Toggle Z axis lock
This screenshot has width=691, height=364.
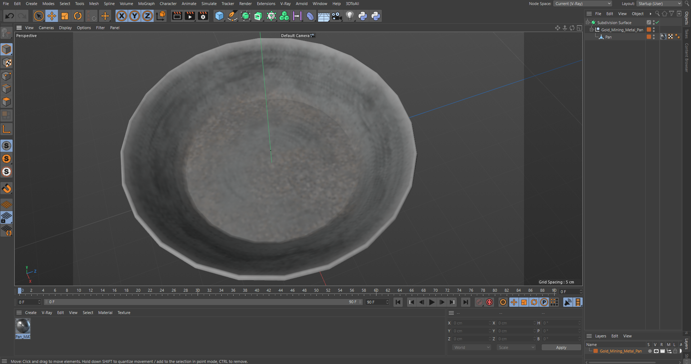148,16
